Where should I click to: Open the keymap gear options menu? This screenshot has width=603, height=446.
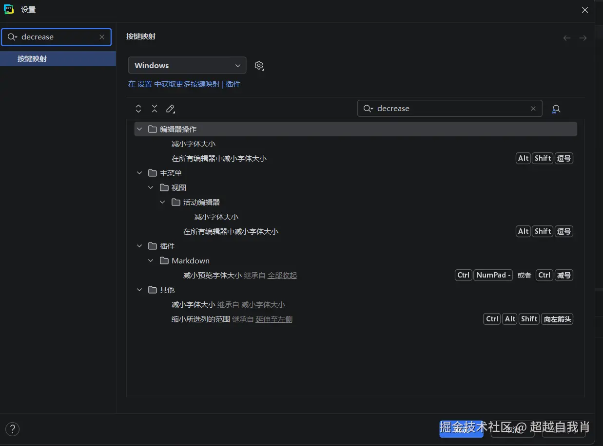click(x=259, y=66)
